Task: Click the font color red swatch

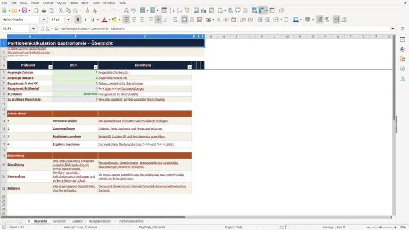Action: [104, 20]
